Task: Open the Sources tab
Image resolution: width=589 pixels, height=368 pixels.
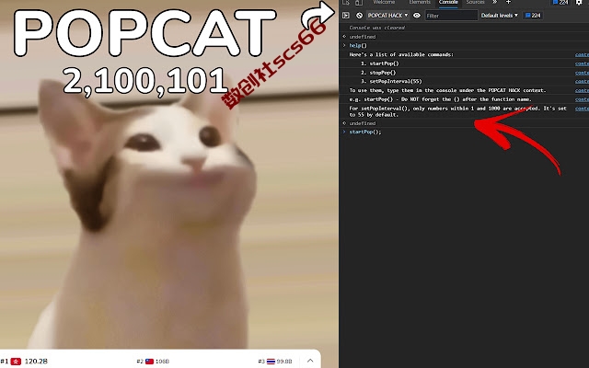Action: [475, 2]
